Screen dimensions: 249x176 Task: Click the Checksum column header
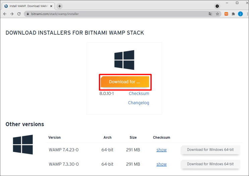point(162,138)
